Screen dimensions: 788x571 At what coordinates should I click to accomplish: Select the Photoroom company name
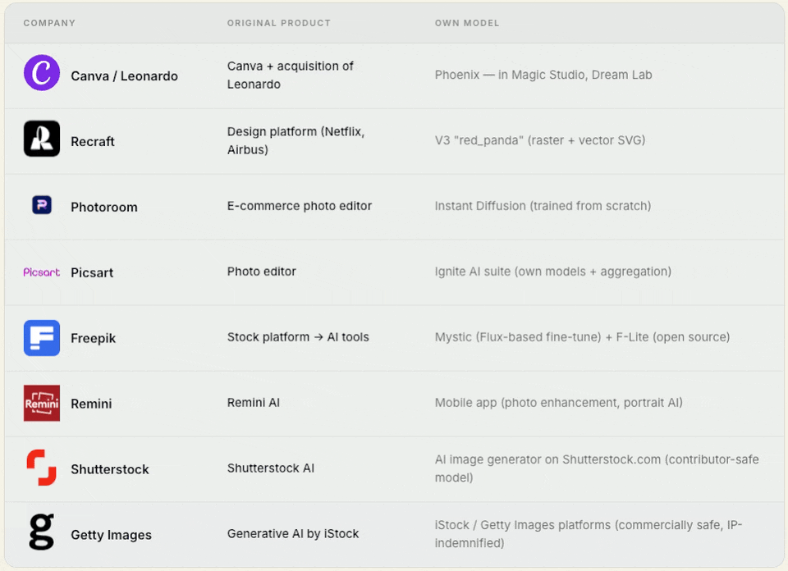point(104,207)
